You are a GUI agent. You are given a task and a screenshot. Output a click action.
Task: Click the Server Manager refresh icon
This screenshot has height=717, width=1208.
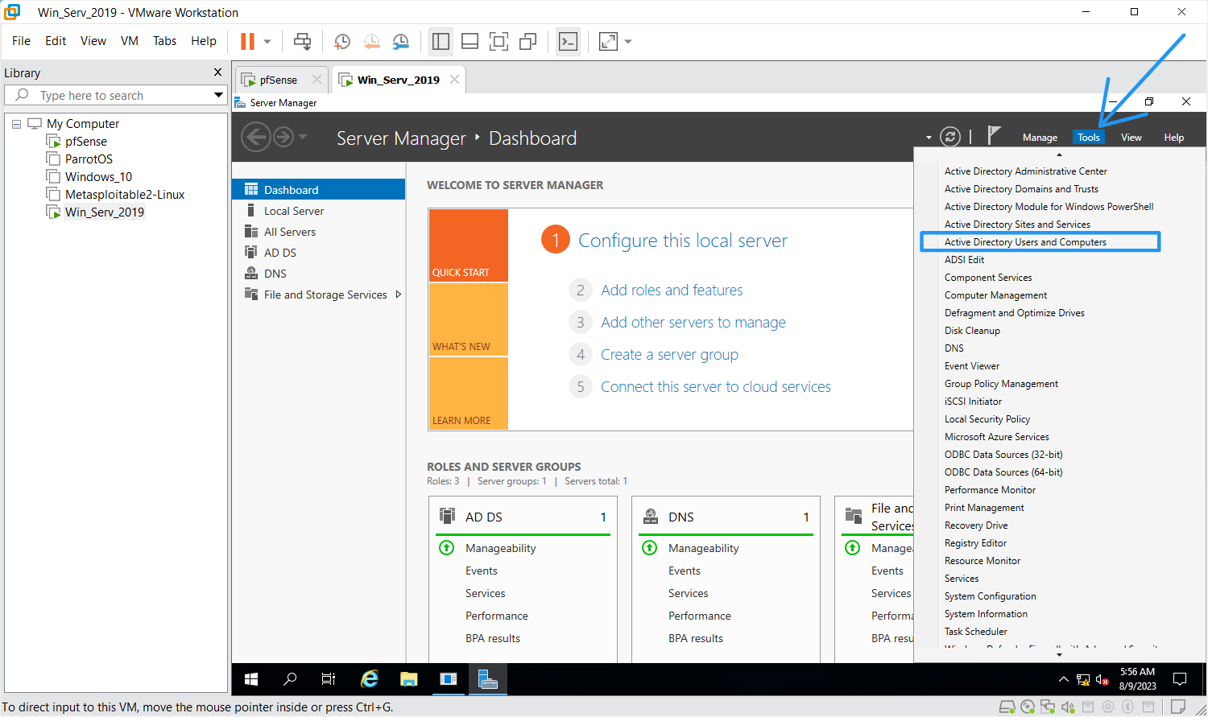(x=950, y=137)
